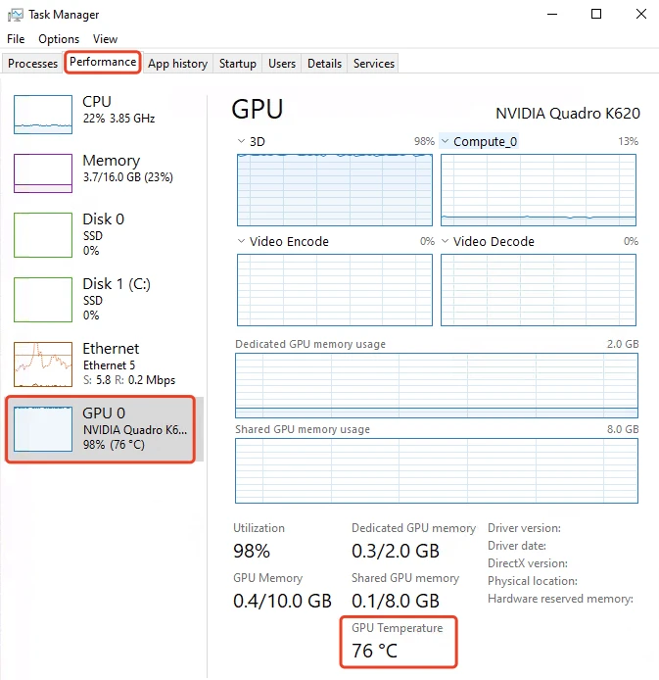Switch to the Processes tab

click(33, 64)
